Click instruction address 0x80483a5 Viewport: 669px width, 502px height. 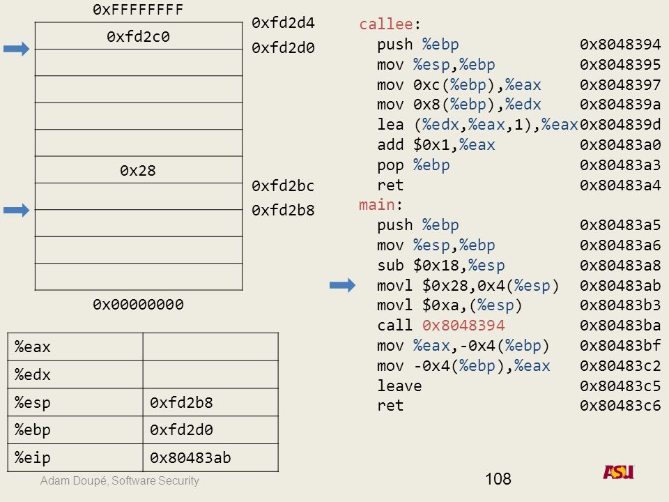(620, 225)
